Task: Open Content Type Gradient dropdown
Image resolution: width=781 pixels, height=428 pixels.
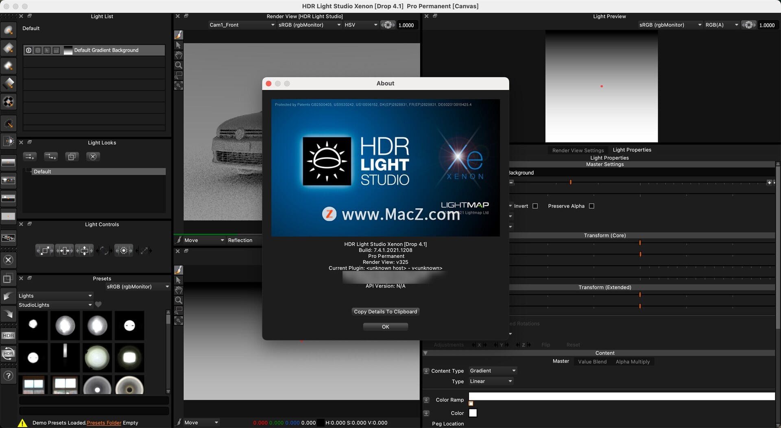Action: pyautogui.click(x=493, y=371)
